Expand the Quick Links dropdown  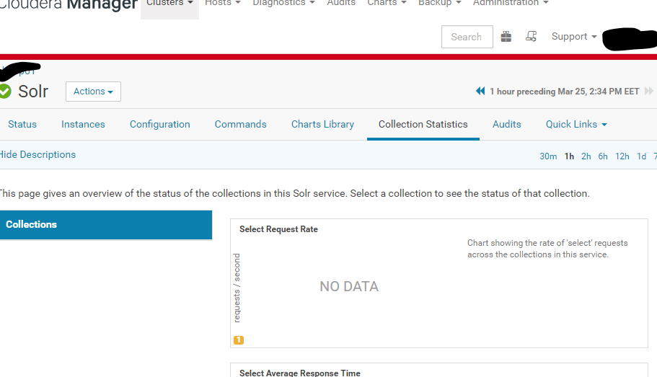pos(576,125)
